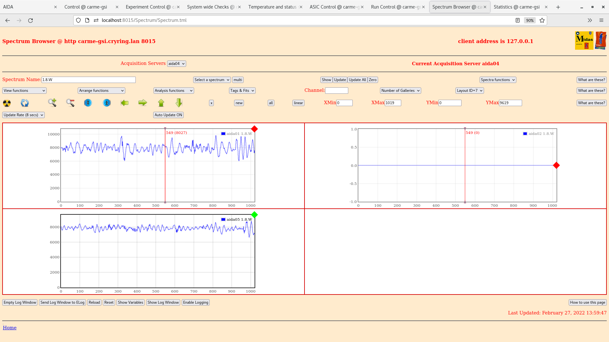This screenshot has width=609, height=342.
Task: Open the Layout ID=7 dropdown
Action: tap(470, 91)
